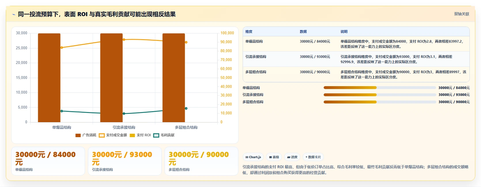Viewport: 481px width, 187px height.
Task: Click table cell 引流承接结构
Action: (x=256, y=57)
